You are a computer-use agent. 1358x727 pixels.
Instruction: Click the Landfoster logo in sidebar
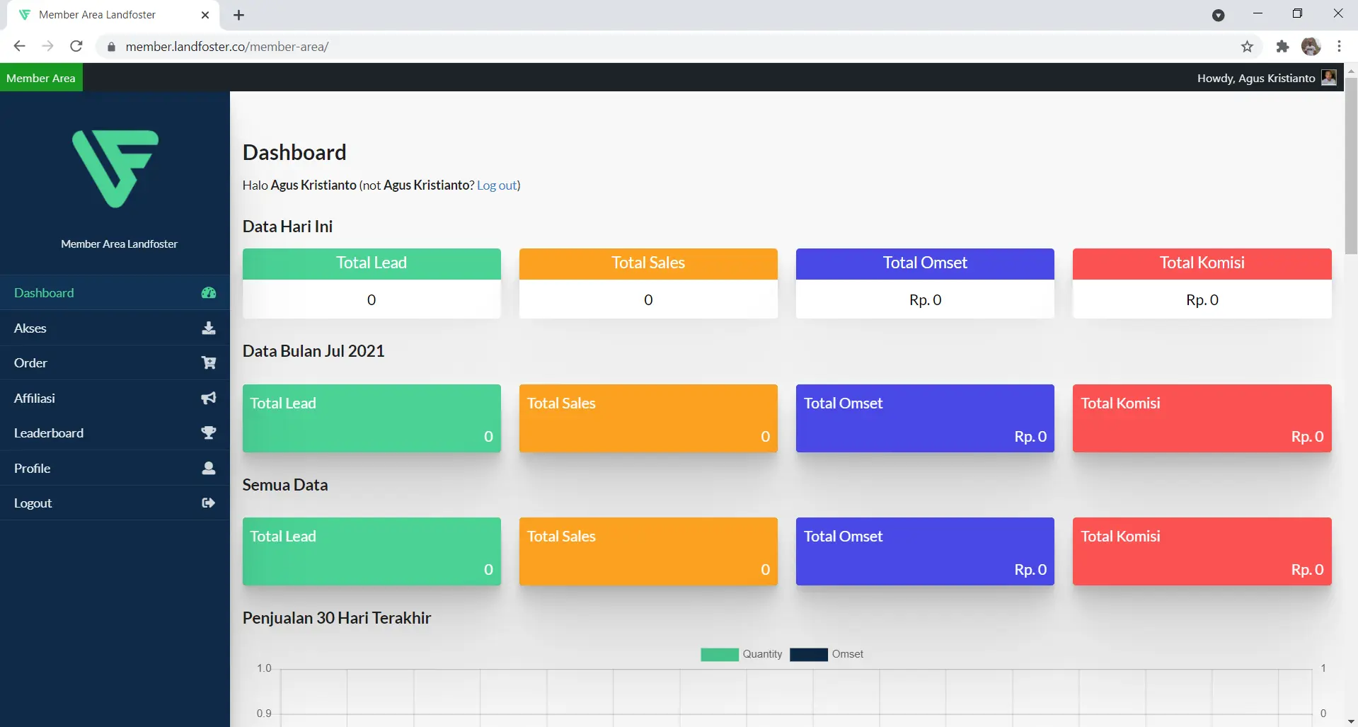[x=115, y=168]
